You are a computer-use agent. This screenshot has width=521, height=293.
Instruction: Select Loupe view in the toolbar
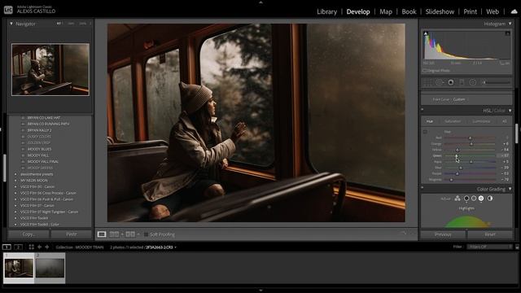[x=102, y=234]
